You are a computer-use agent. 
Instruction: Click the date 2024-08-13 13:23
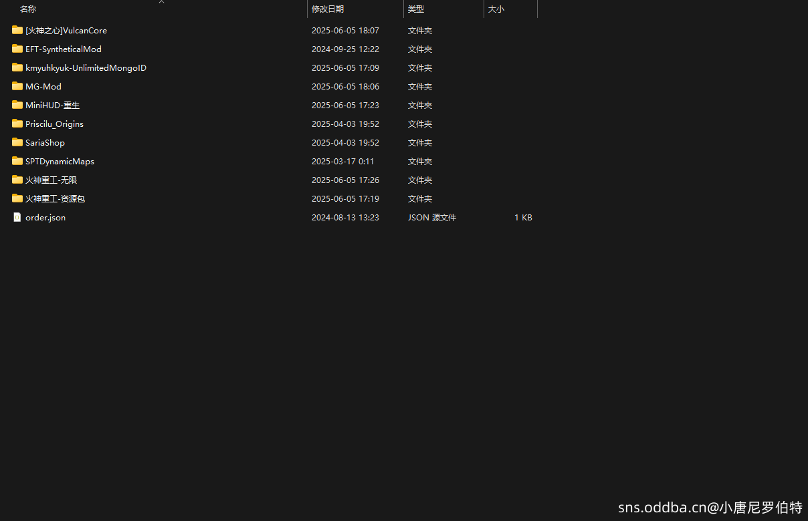[x=345, y=217]
